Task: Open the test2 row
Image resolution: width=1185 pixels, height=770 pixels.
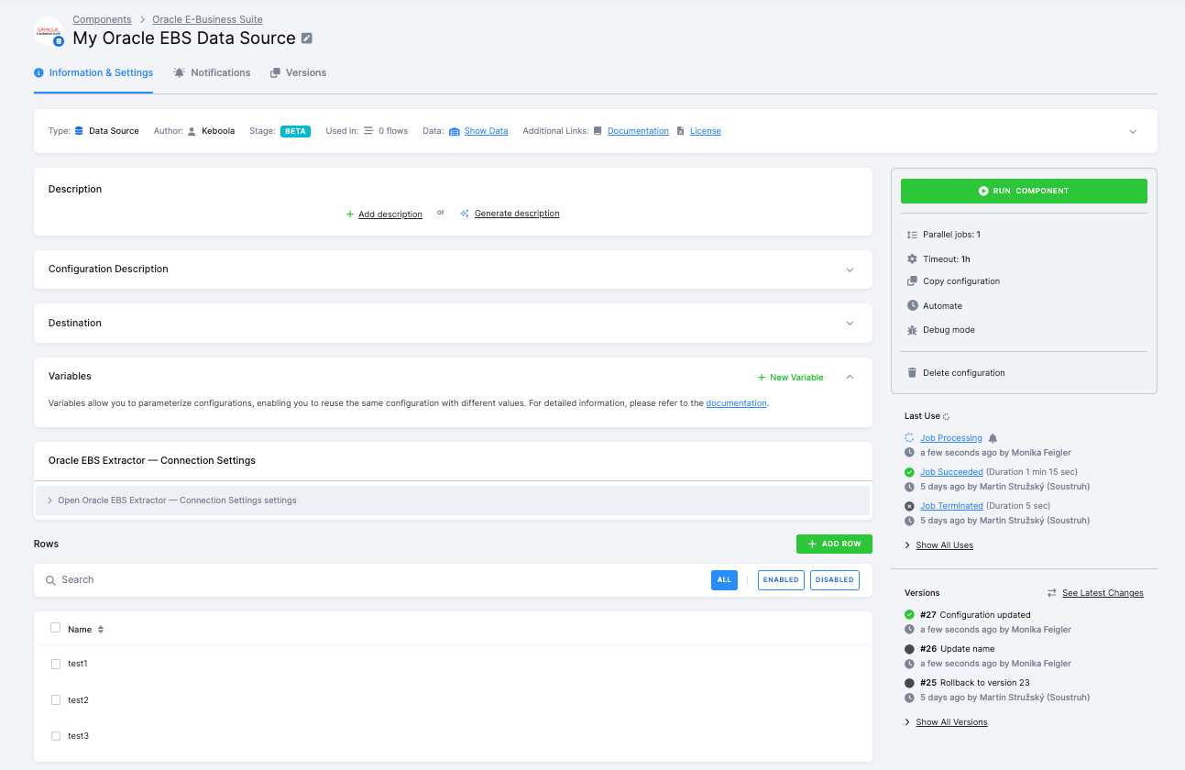Action: click(78, 700)
